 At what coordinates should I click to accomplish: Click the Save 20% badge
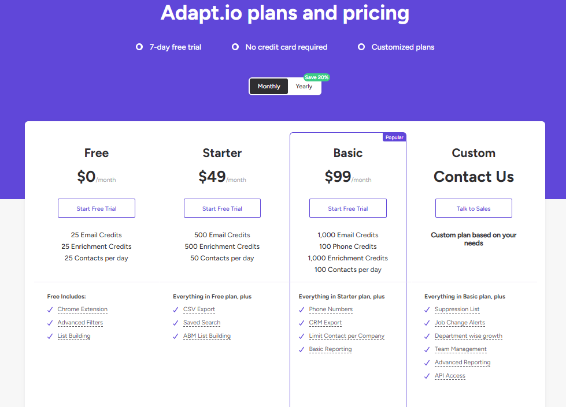coord(317,77)
